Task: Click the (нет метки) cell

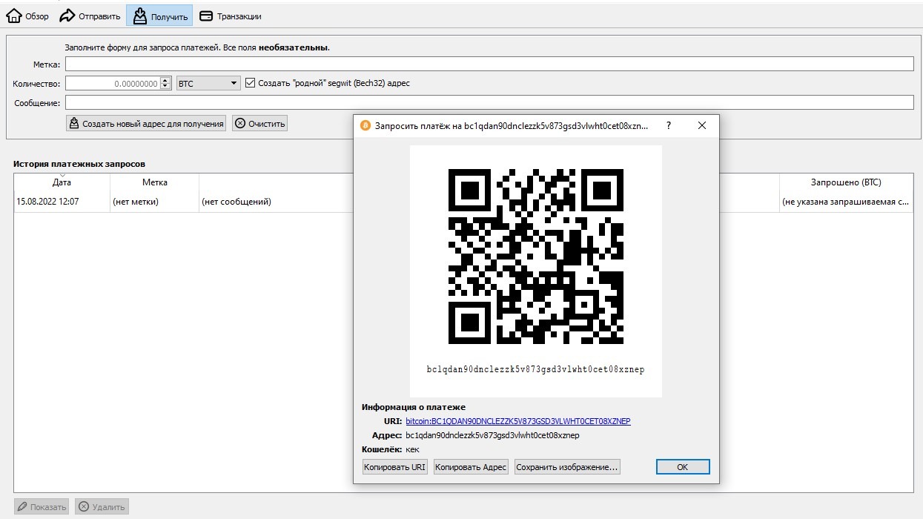Action: [154, 202]
